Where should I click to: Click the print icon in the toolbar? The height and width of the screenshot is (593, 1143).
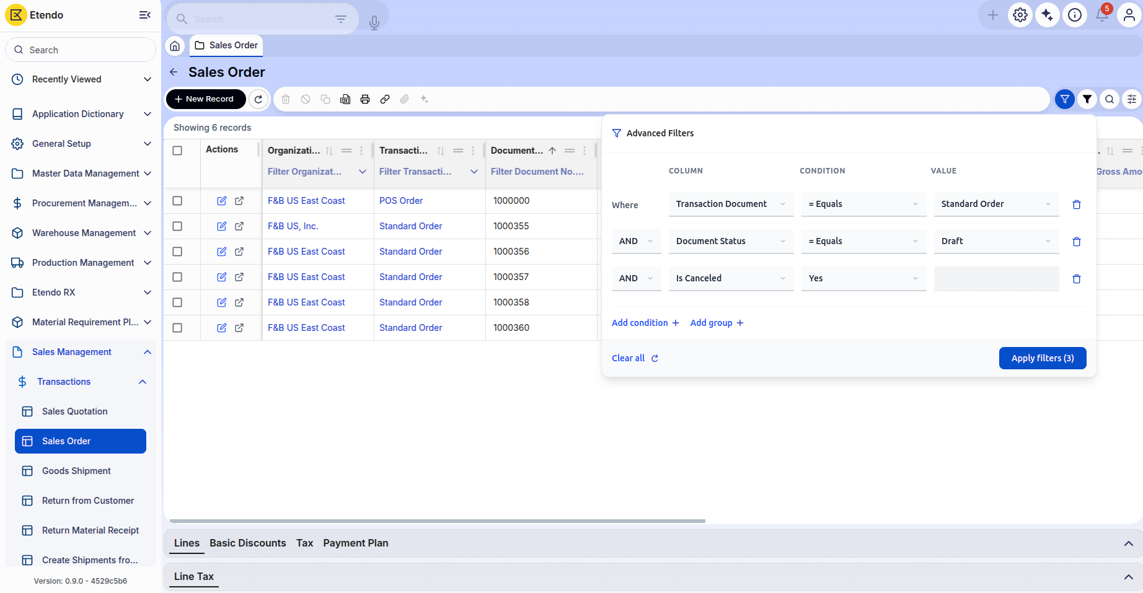pyautogui.click(x=365, y=99)
